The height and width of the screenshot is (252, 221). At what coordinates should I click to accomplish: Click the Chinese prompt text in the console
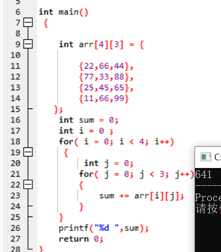coord(208,208)
